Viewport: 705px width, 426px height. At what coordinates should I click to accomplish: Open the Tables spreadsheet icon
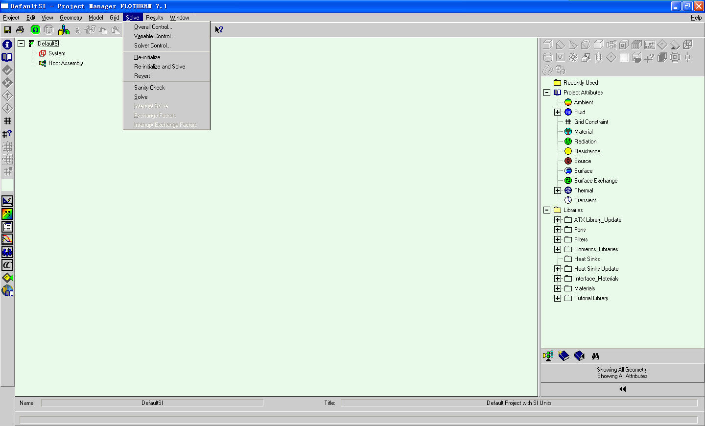(7, 227)
